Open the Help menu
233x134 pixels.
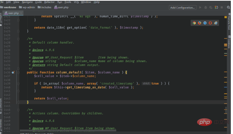(97, 2)
